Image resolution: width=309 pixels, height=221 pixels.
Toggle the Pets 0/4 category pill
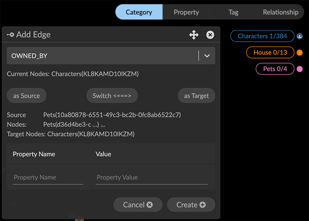click(275, 69)
